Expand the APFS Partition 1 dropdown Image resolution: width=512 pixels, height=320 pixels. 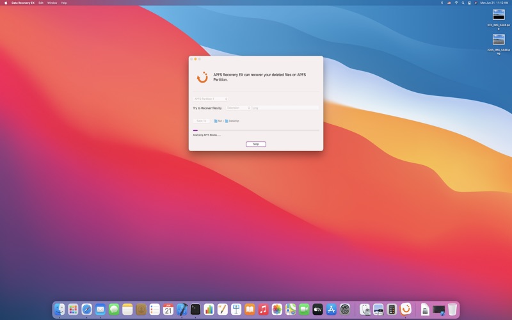coord(211,99)
